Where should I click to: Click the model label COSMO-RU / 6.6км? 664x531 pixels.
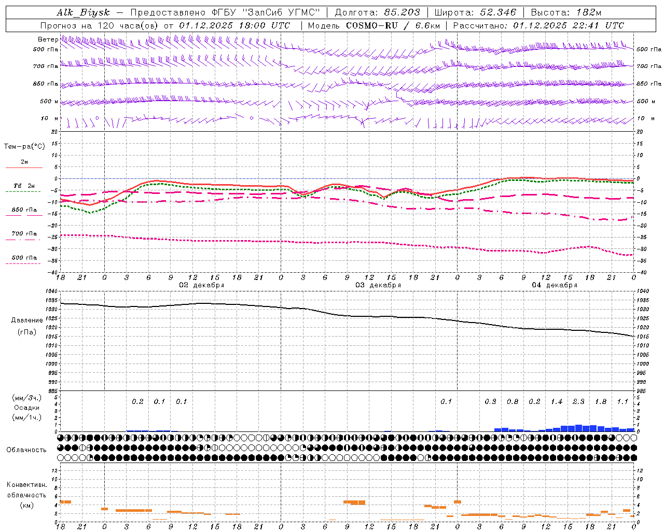click(393, 25)
